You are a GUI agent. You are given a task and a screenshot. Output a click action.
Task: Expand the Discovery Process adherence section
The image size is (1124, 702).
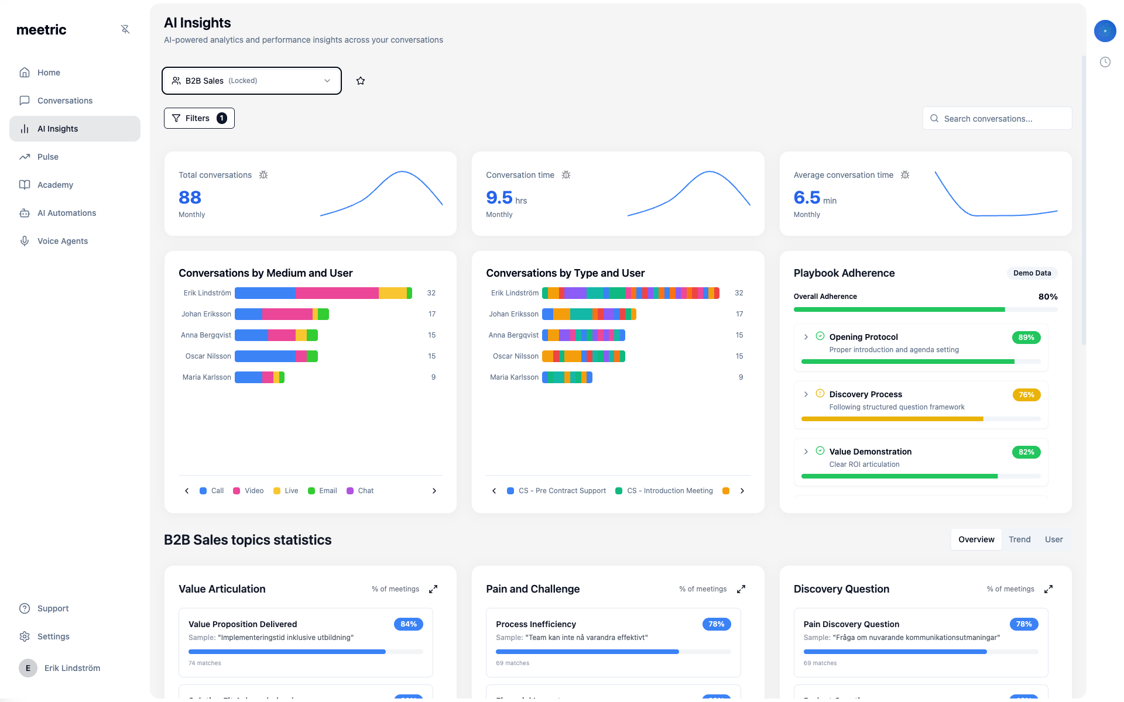805,394
